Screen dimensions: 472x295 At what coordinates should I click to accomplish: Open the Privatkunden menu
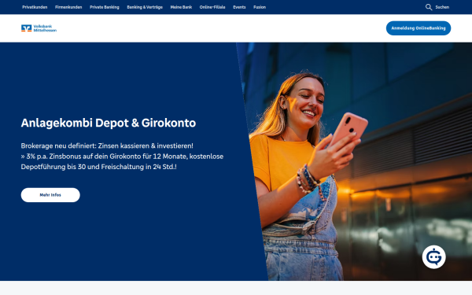point(35,7)
